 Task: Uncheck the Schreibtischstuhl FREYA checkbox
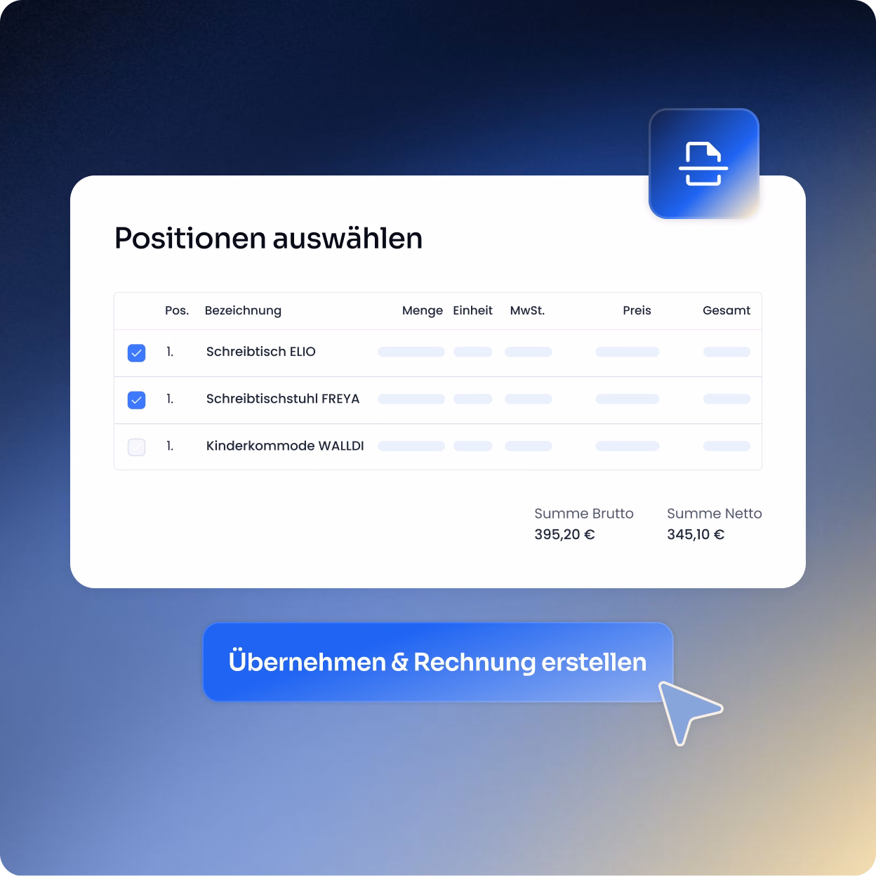pyautogui.click(x=137, y=400)
